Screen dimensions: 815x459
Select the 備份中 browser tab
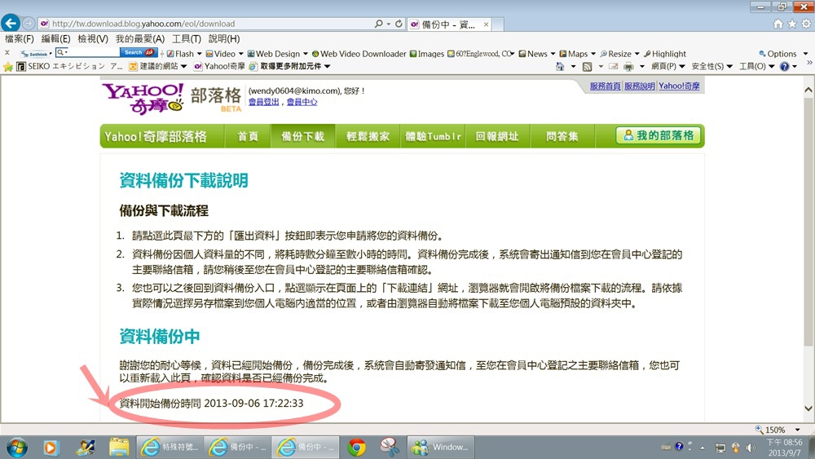pyautogui.click(x=449, y=24)
